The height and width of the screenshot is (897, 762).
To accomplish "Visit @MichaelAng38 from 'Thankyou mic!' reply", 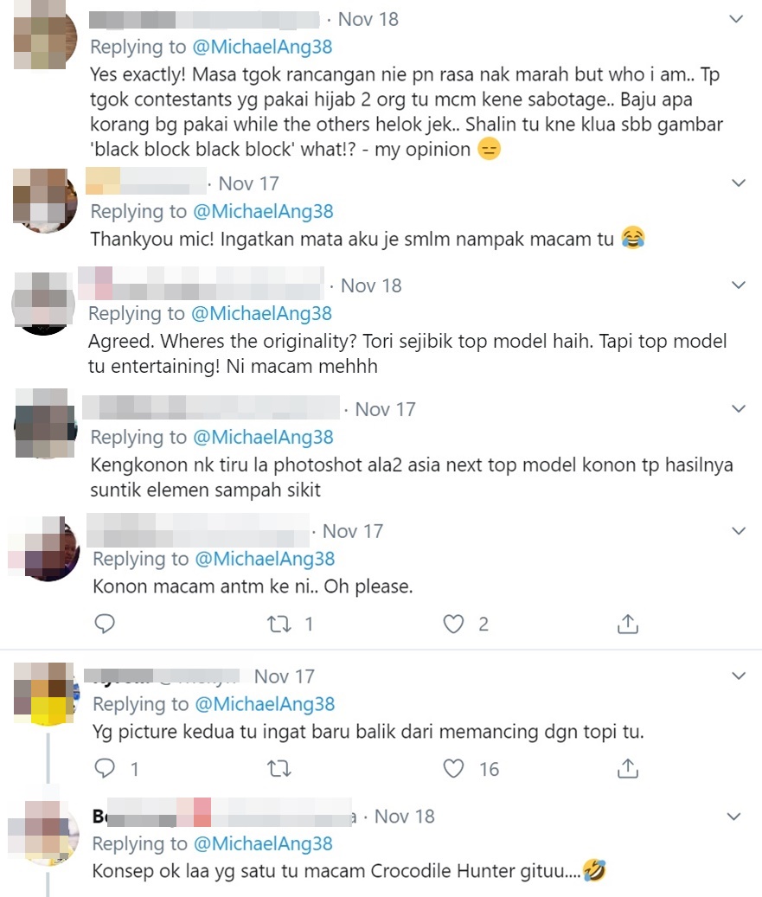I will click(x=263, y=211).
